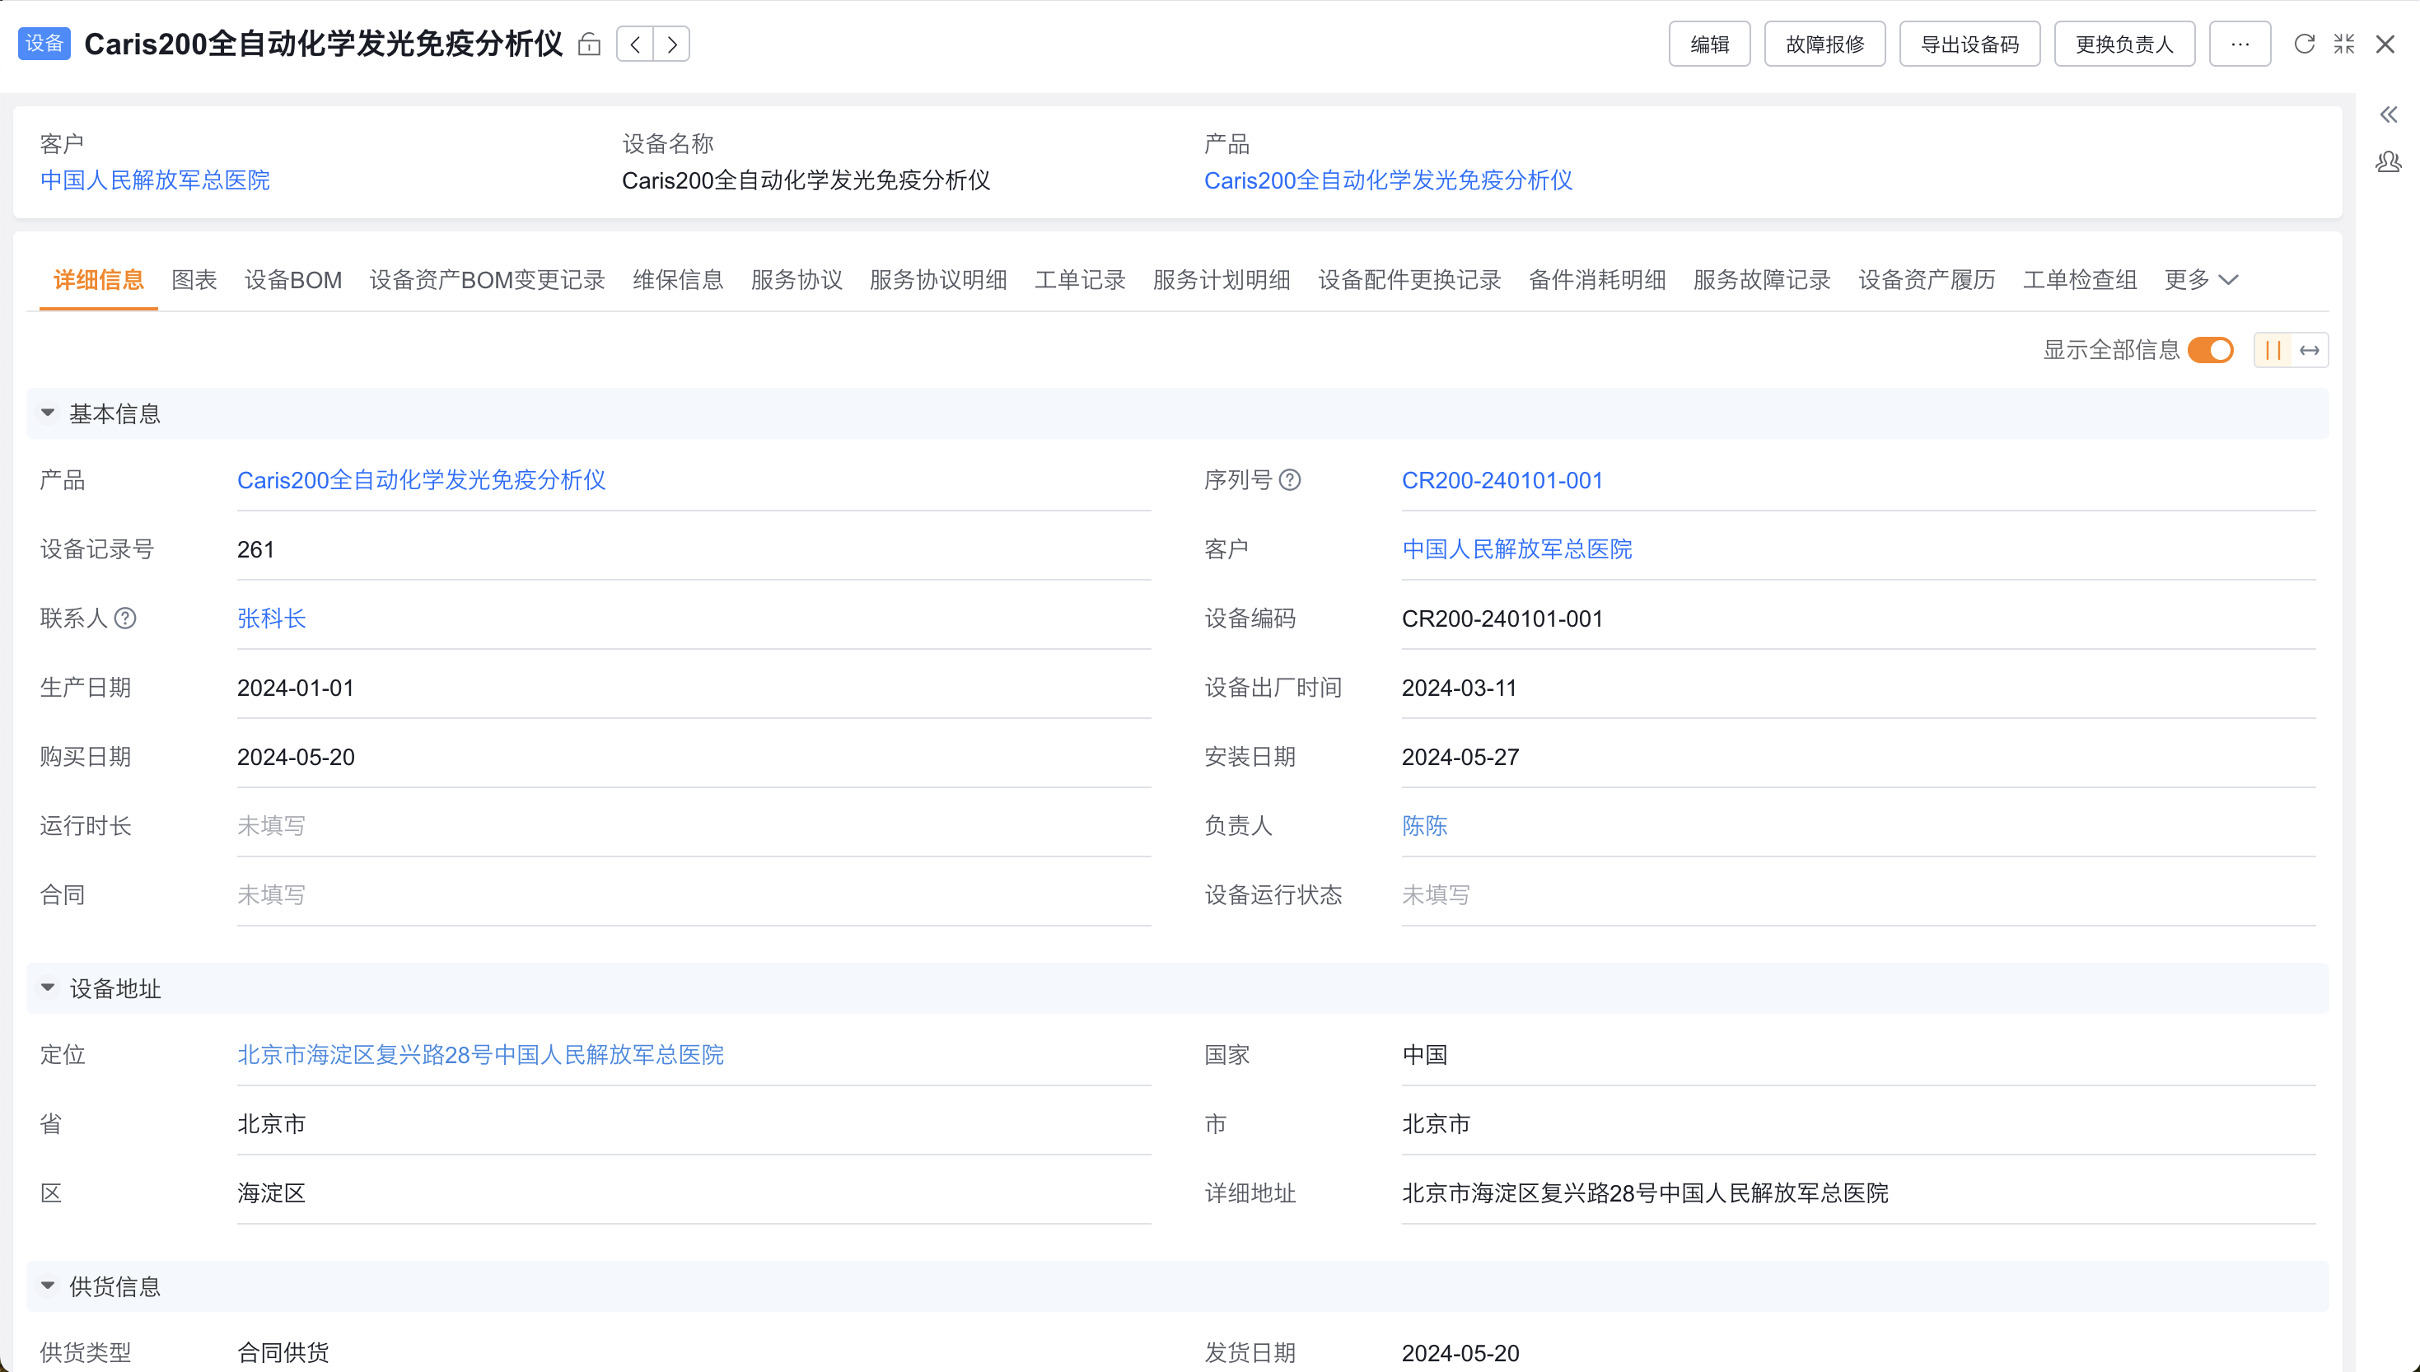Click 设备编码 value CR200-240101-001
This screenshot has width=2420, height=1372.
pyautogui.click(x=1502, y=618)
